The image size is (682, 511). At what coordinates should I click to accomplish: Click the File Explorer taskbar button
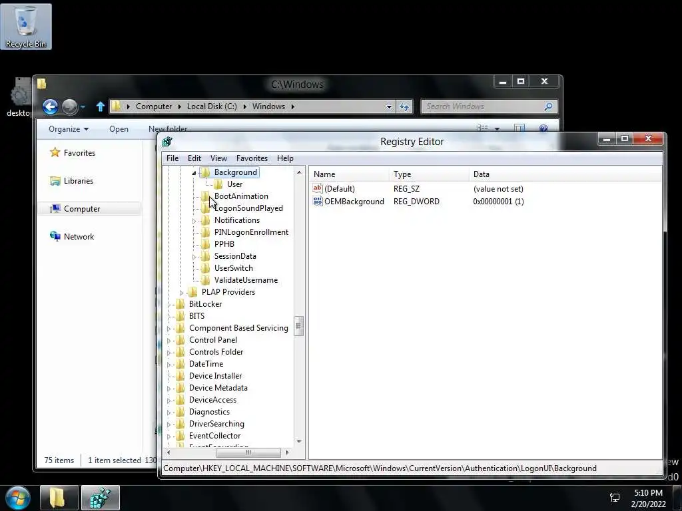59,498
